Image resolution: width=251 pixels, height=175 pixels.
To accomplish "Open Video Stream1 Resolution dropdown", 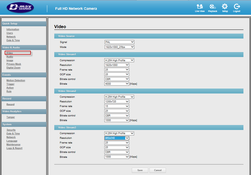I will (117, 65).
